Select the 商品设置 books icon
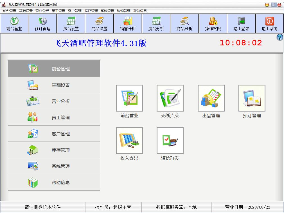This screenshot has width=284, height=213. click(x=100, y=24)
